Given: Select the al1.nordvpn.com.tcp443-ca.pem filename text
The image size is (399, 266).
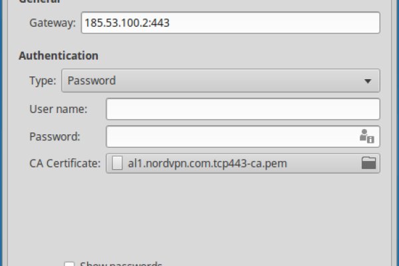Looking at the screenshot, I should (208, 163).
